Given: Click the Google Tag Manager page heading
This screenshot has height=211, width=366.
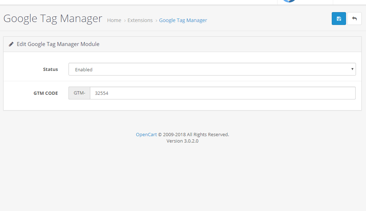Looking at the screenshot, I should 53,19.
